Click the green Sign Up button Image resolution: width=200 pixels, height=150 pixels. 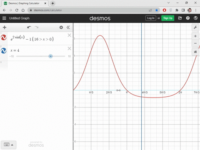(x=168, y=18)
